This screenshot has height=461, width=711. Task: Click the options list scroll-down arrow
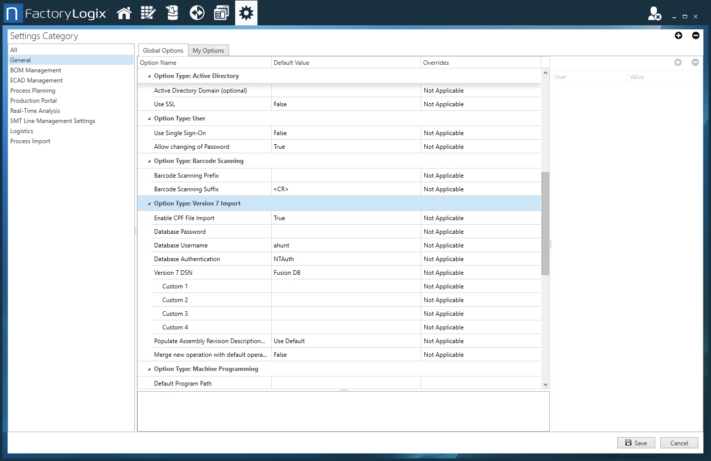pos(545,385)
